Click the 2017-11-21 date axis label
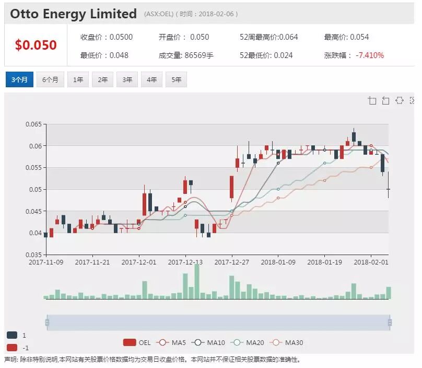The image size is (422, 368). [92, 262]
